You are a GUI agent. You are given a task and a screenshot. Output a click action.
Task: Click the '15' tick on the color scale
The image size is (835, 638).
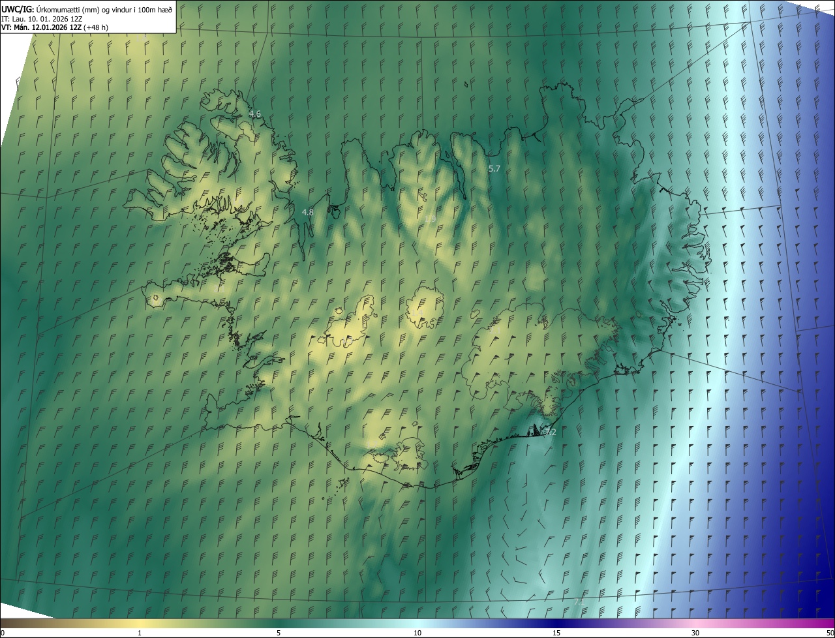coord(556,633)
